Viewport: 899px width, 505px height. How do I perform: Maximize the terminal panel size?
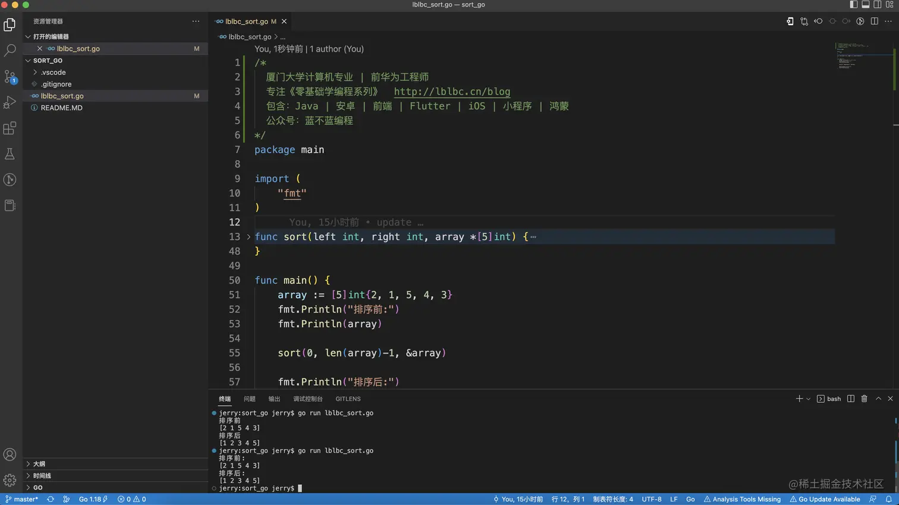coord(878,399)
